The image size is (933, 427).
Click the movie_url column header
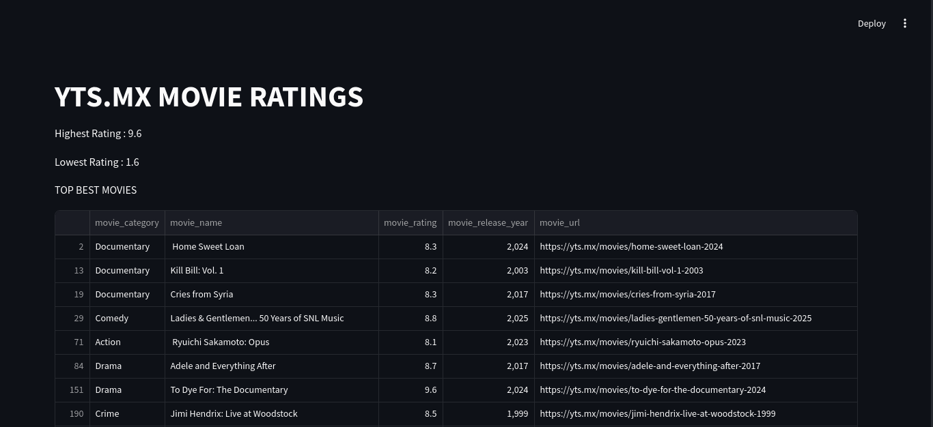coord(695,223)
